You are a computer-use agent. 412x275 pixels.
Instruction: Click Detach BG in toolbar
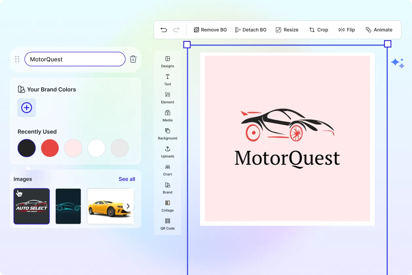point(251,30)
